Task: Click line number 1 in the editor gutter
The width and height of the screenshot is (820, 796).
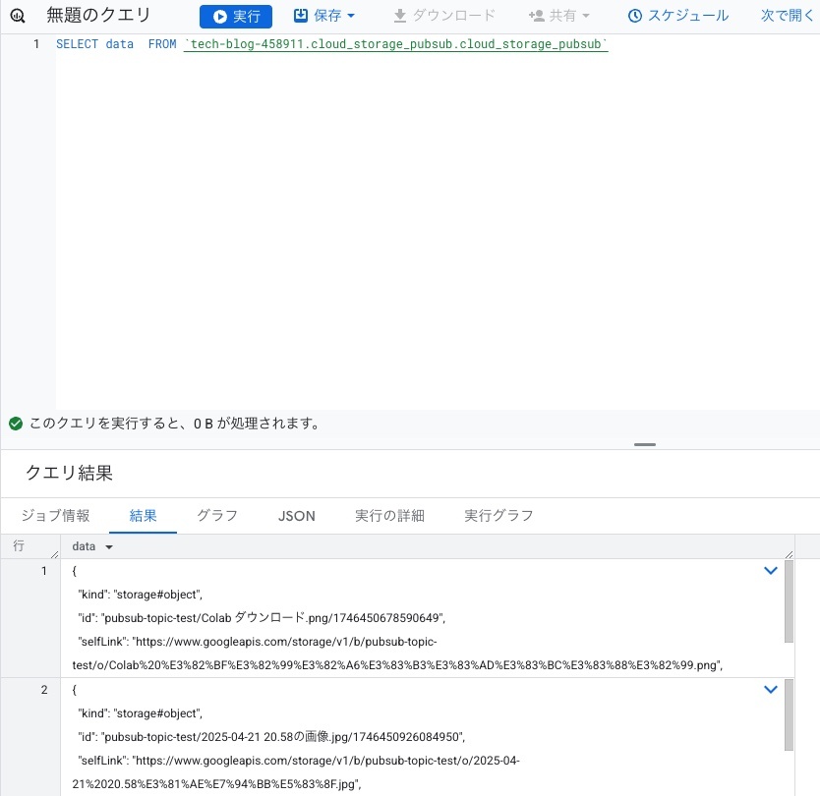Action: click(x=36, y=44)
